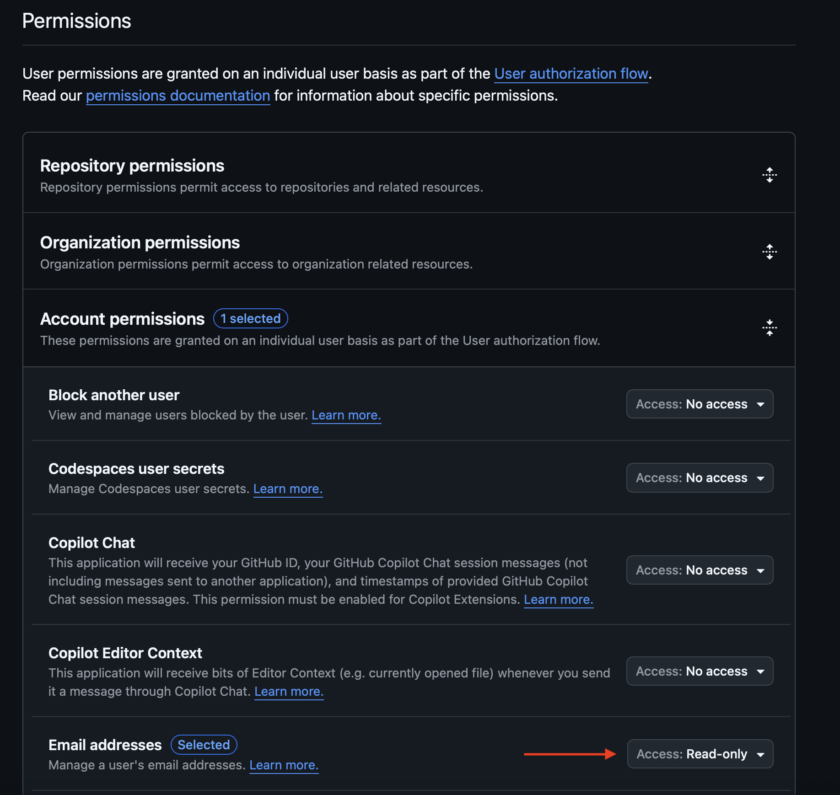Click the Selected badge next to Email addresses
The width and height of the screenshot is (840, 795).
(204, 745)
